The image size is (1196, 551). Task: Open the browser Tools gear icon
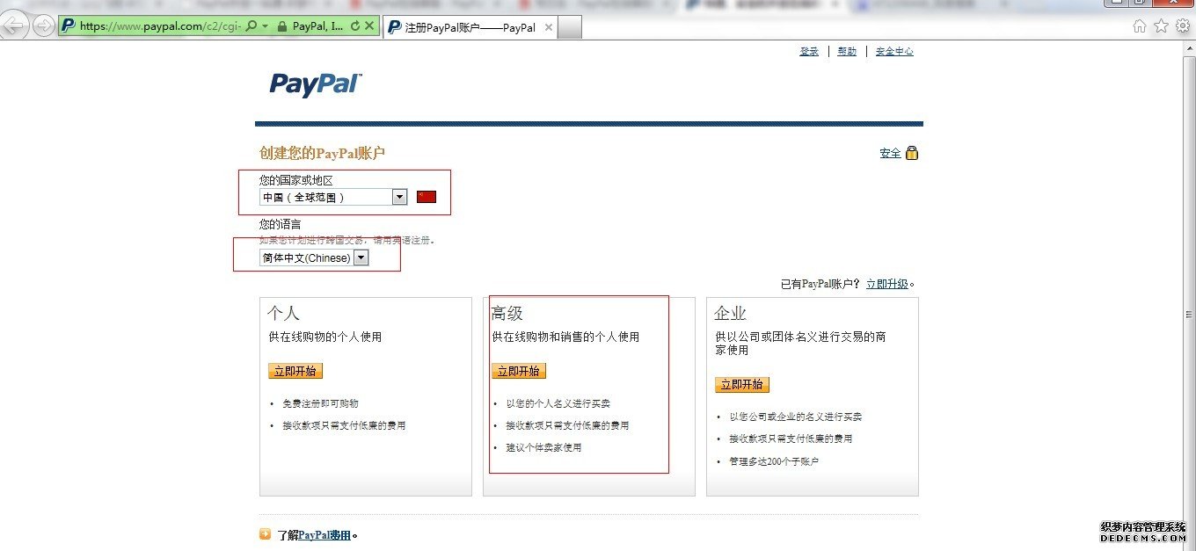point(1182,26)
